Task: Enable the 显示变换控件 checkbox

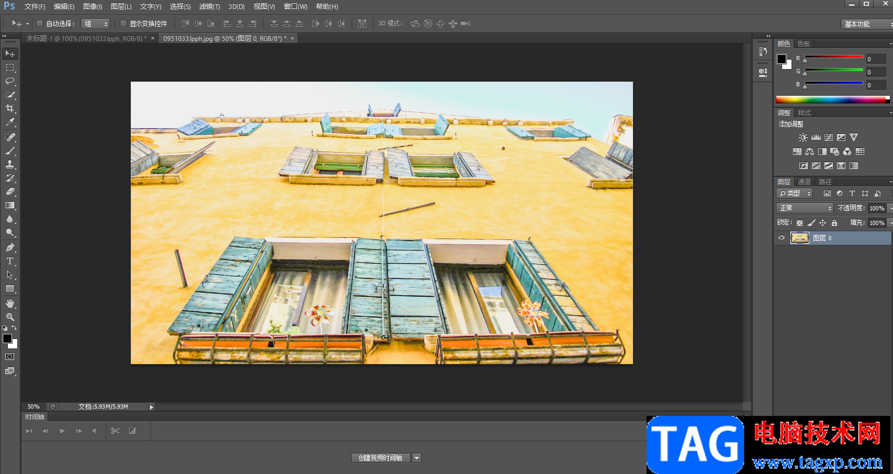Action: [x=123, y=24]
